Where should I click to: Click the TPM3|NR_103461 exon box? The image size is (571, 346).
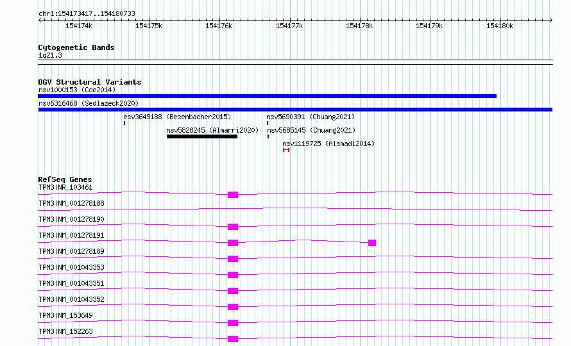[233, 195]
